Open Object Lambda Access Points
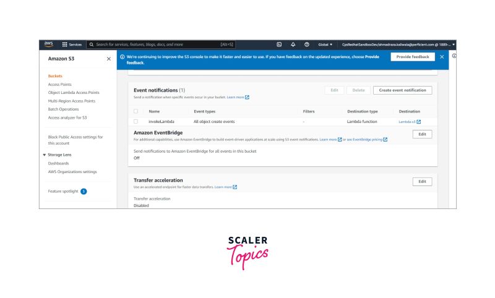Screen dimensions: 495x298 coord(74,93)
